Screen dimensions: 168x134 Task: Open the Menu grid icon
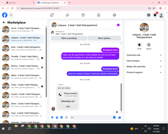(x=149, y=15)
